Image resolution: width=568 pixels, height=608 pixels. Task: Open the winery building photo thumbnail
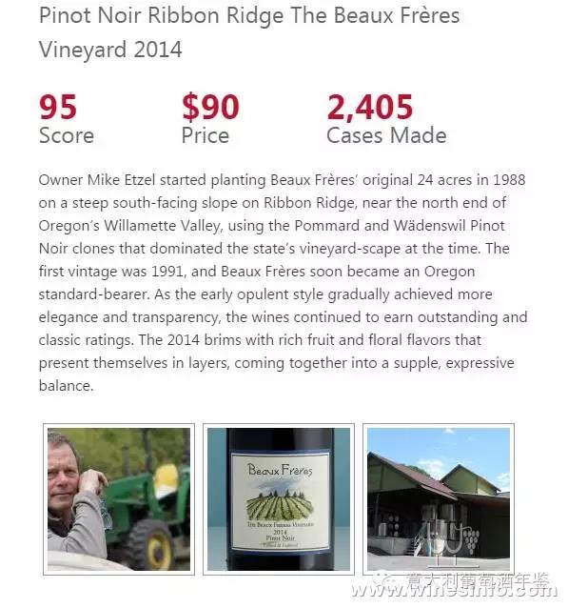click(439, 499)
